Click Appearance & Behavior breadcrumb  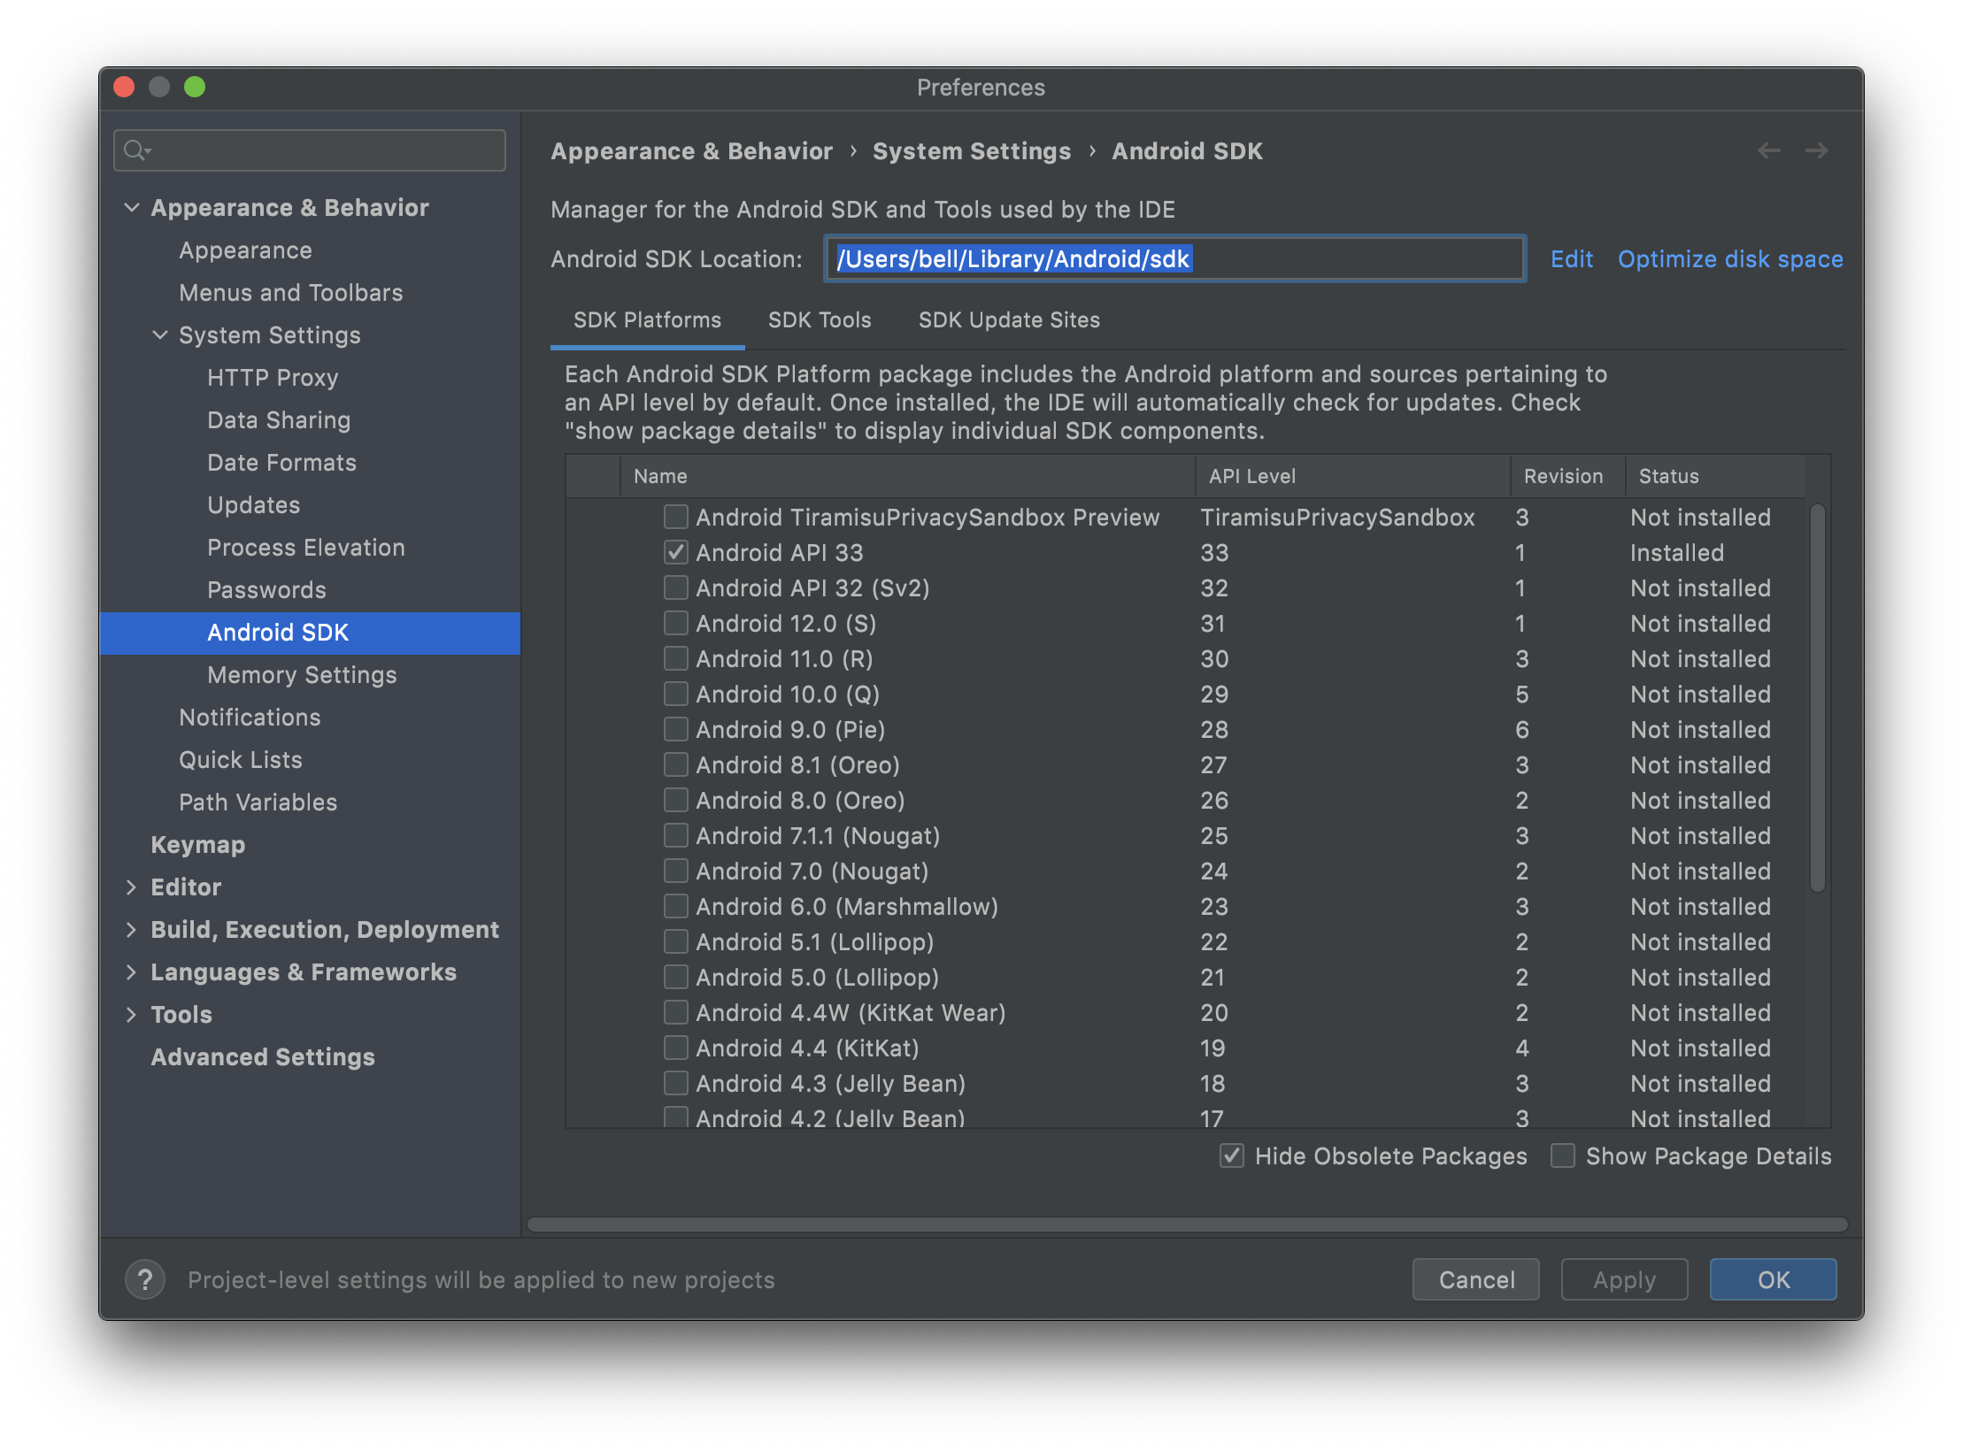(691, 151)
